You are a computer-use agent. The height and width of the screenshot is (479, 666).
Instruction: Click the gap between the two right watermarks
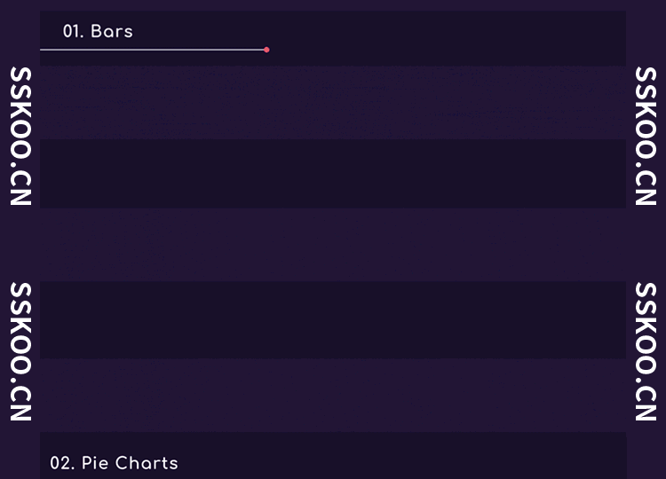pyautogui.click(x=646, y=245)
